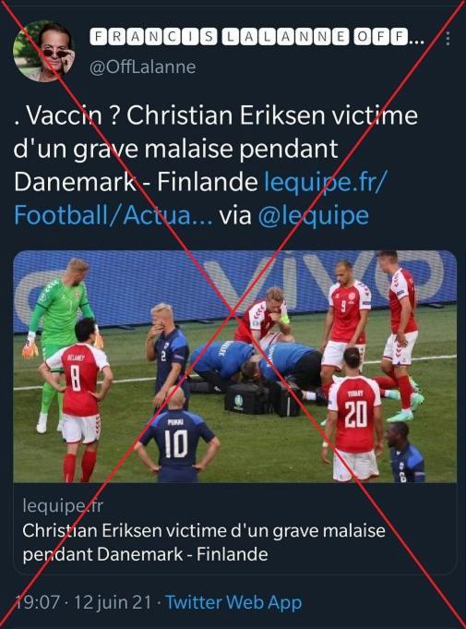The height and width of the screenshot is (629, 466).
Task: Click the black medical bag on pitch
Action: 247,398
